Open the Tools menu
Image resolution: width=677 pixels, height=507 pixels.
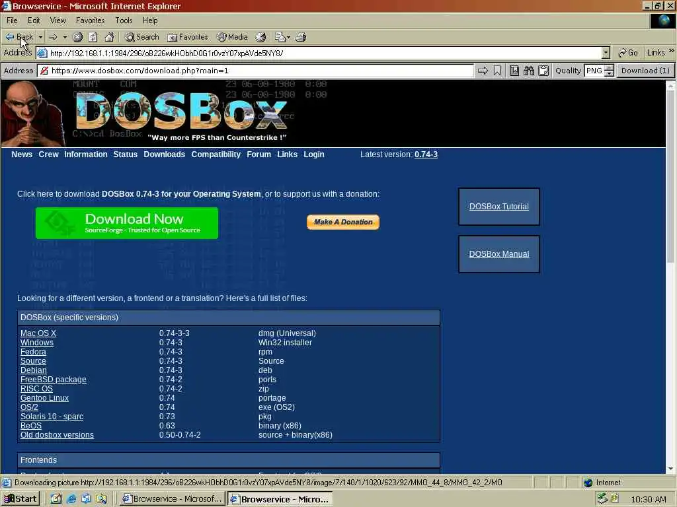[124, 20]
